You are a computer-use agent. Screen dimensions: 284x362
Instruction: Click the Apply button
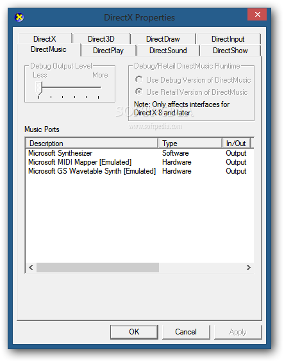point(238,332)
